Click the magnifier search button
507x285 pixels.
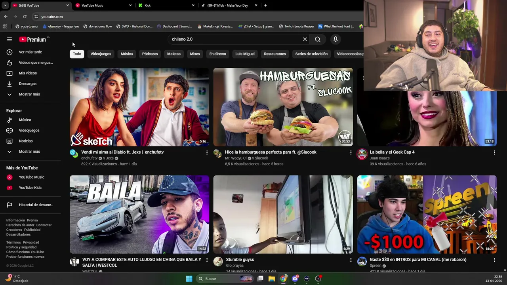coord(318,39)
